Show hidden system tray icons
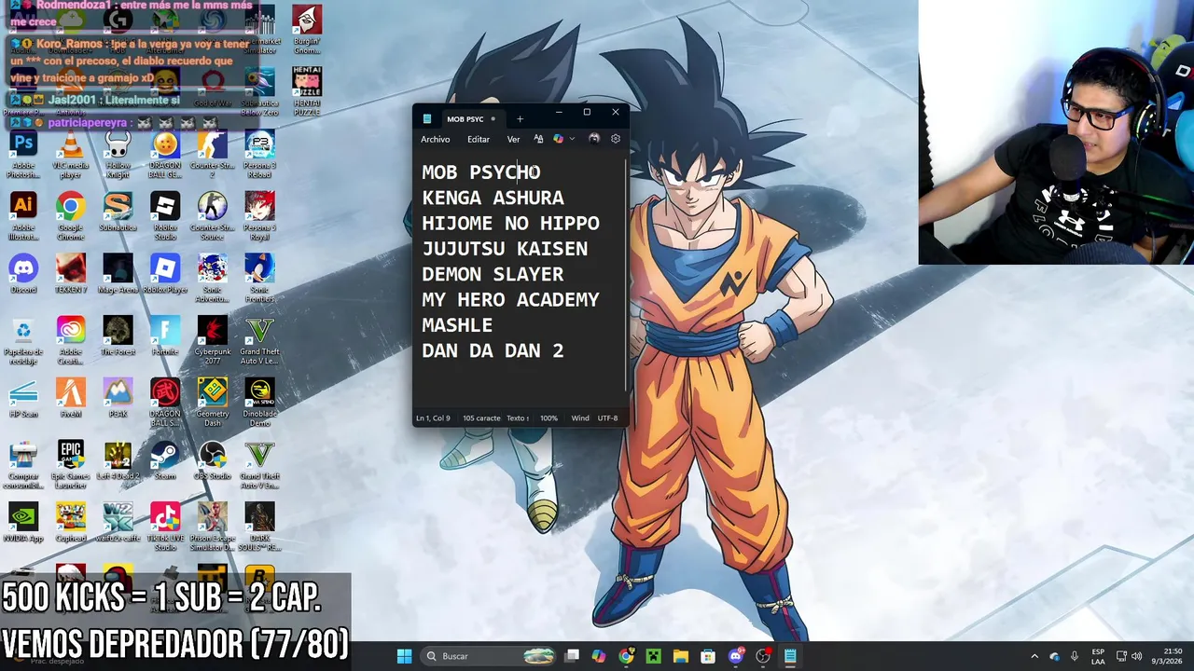The width and height of the screenshot is (1194, 671). point(1034,656)
